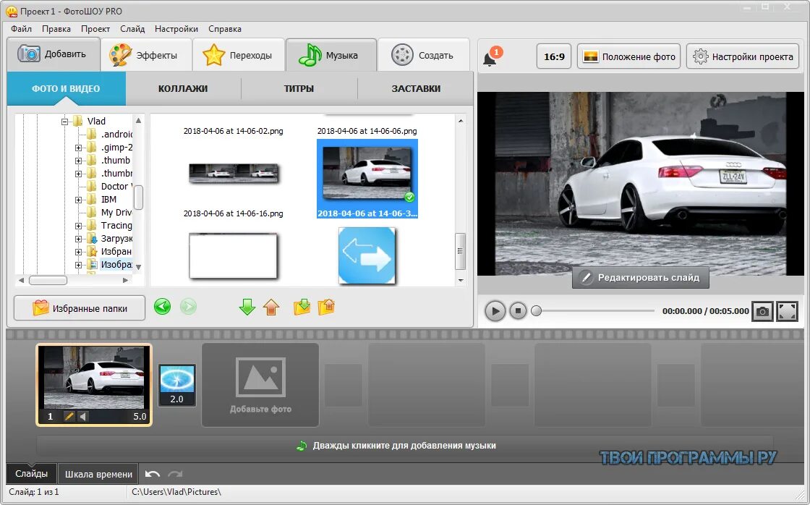Switch to the ЗАСТАВКИ section
The width and height of the screenshot is (810, 505).
tap(416, 88)
